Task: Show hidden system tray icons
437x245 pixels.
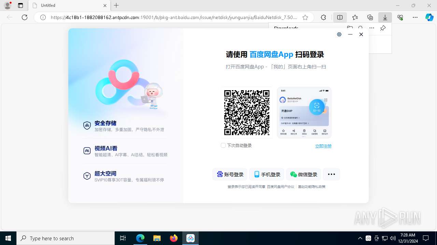Action: click(360, 238)
